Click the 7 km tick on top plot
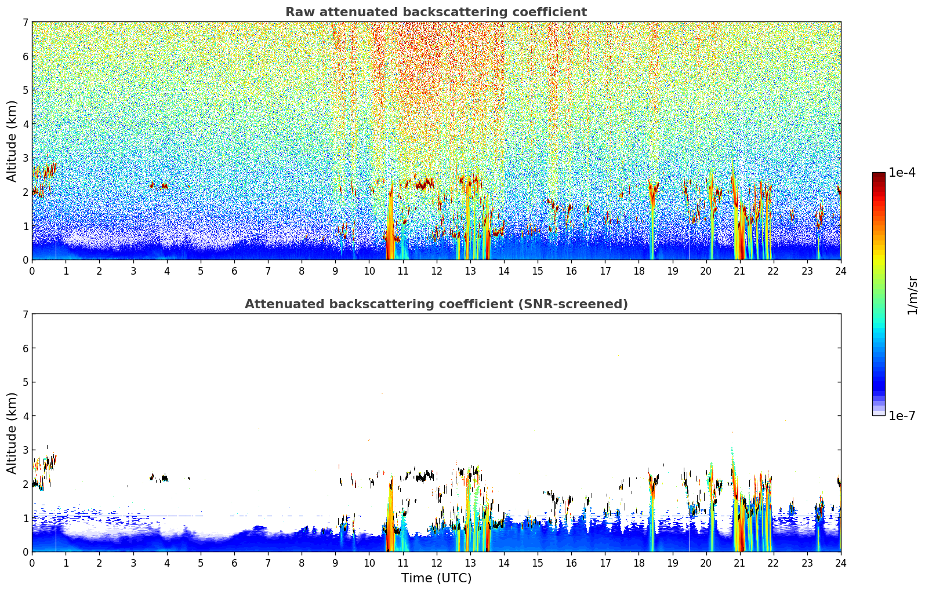Image resolution: width=925 pixels, height=591 pixels. [x=26, y=22]
